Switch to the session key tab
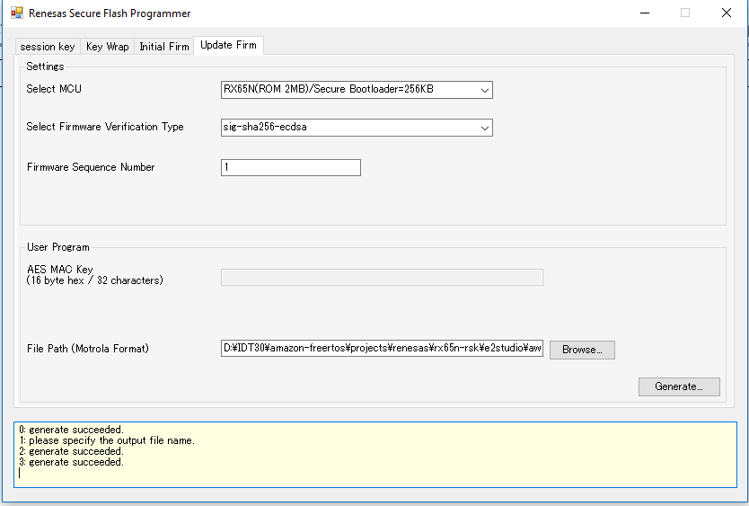The width and height of the screenshot is (749, 506). pos(48,47)
